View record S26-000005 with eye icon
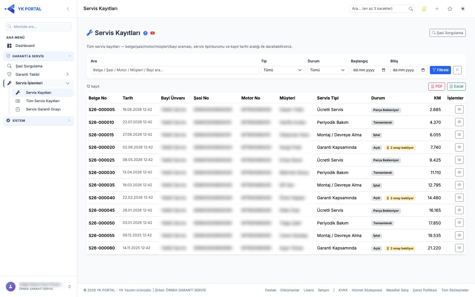475x297 pixels. (459, 110)
